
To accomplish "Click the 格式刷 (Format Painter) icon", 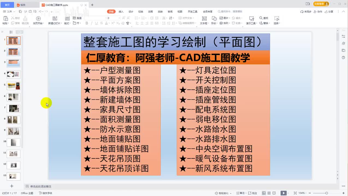I will tap(25, 19).
